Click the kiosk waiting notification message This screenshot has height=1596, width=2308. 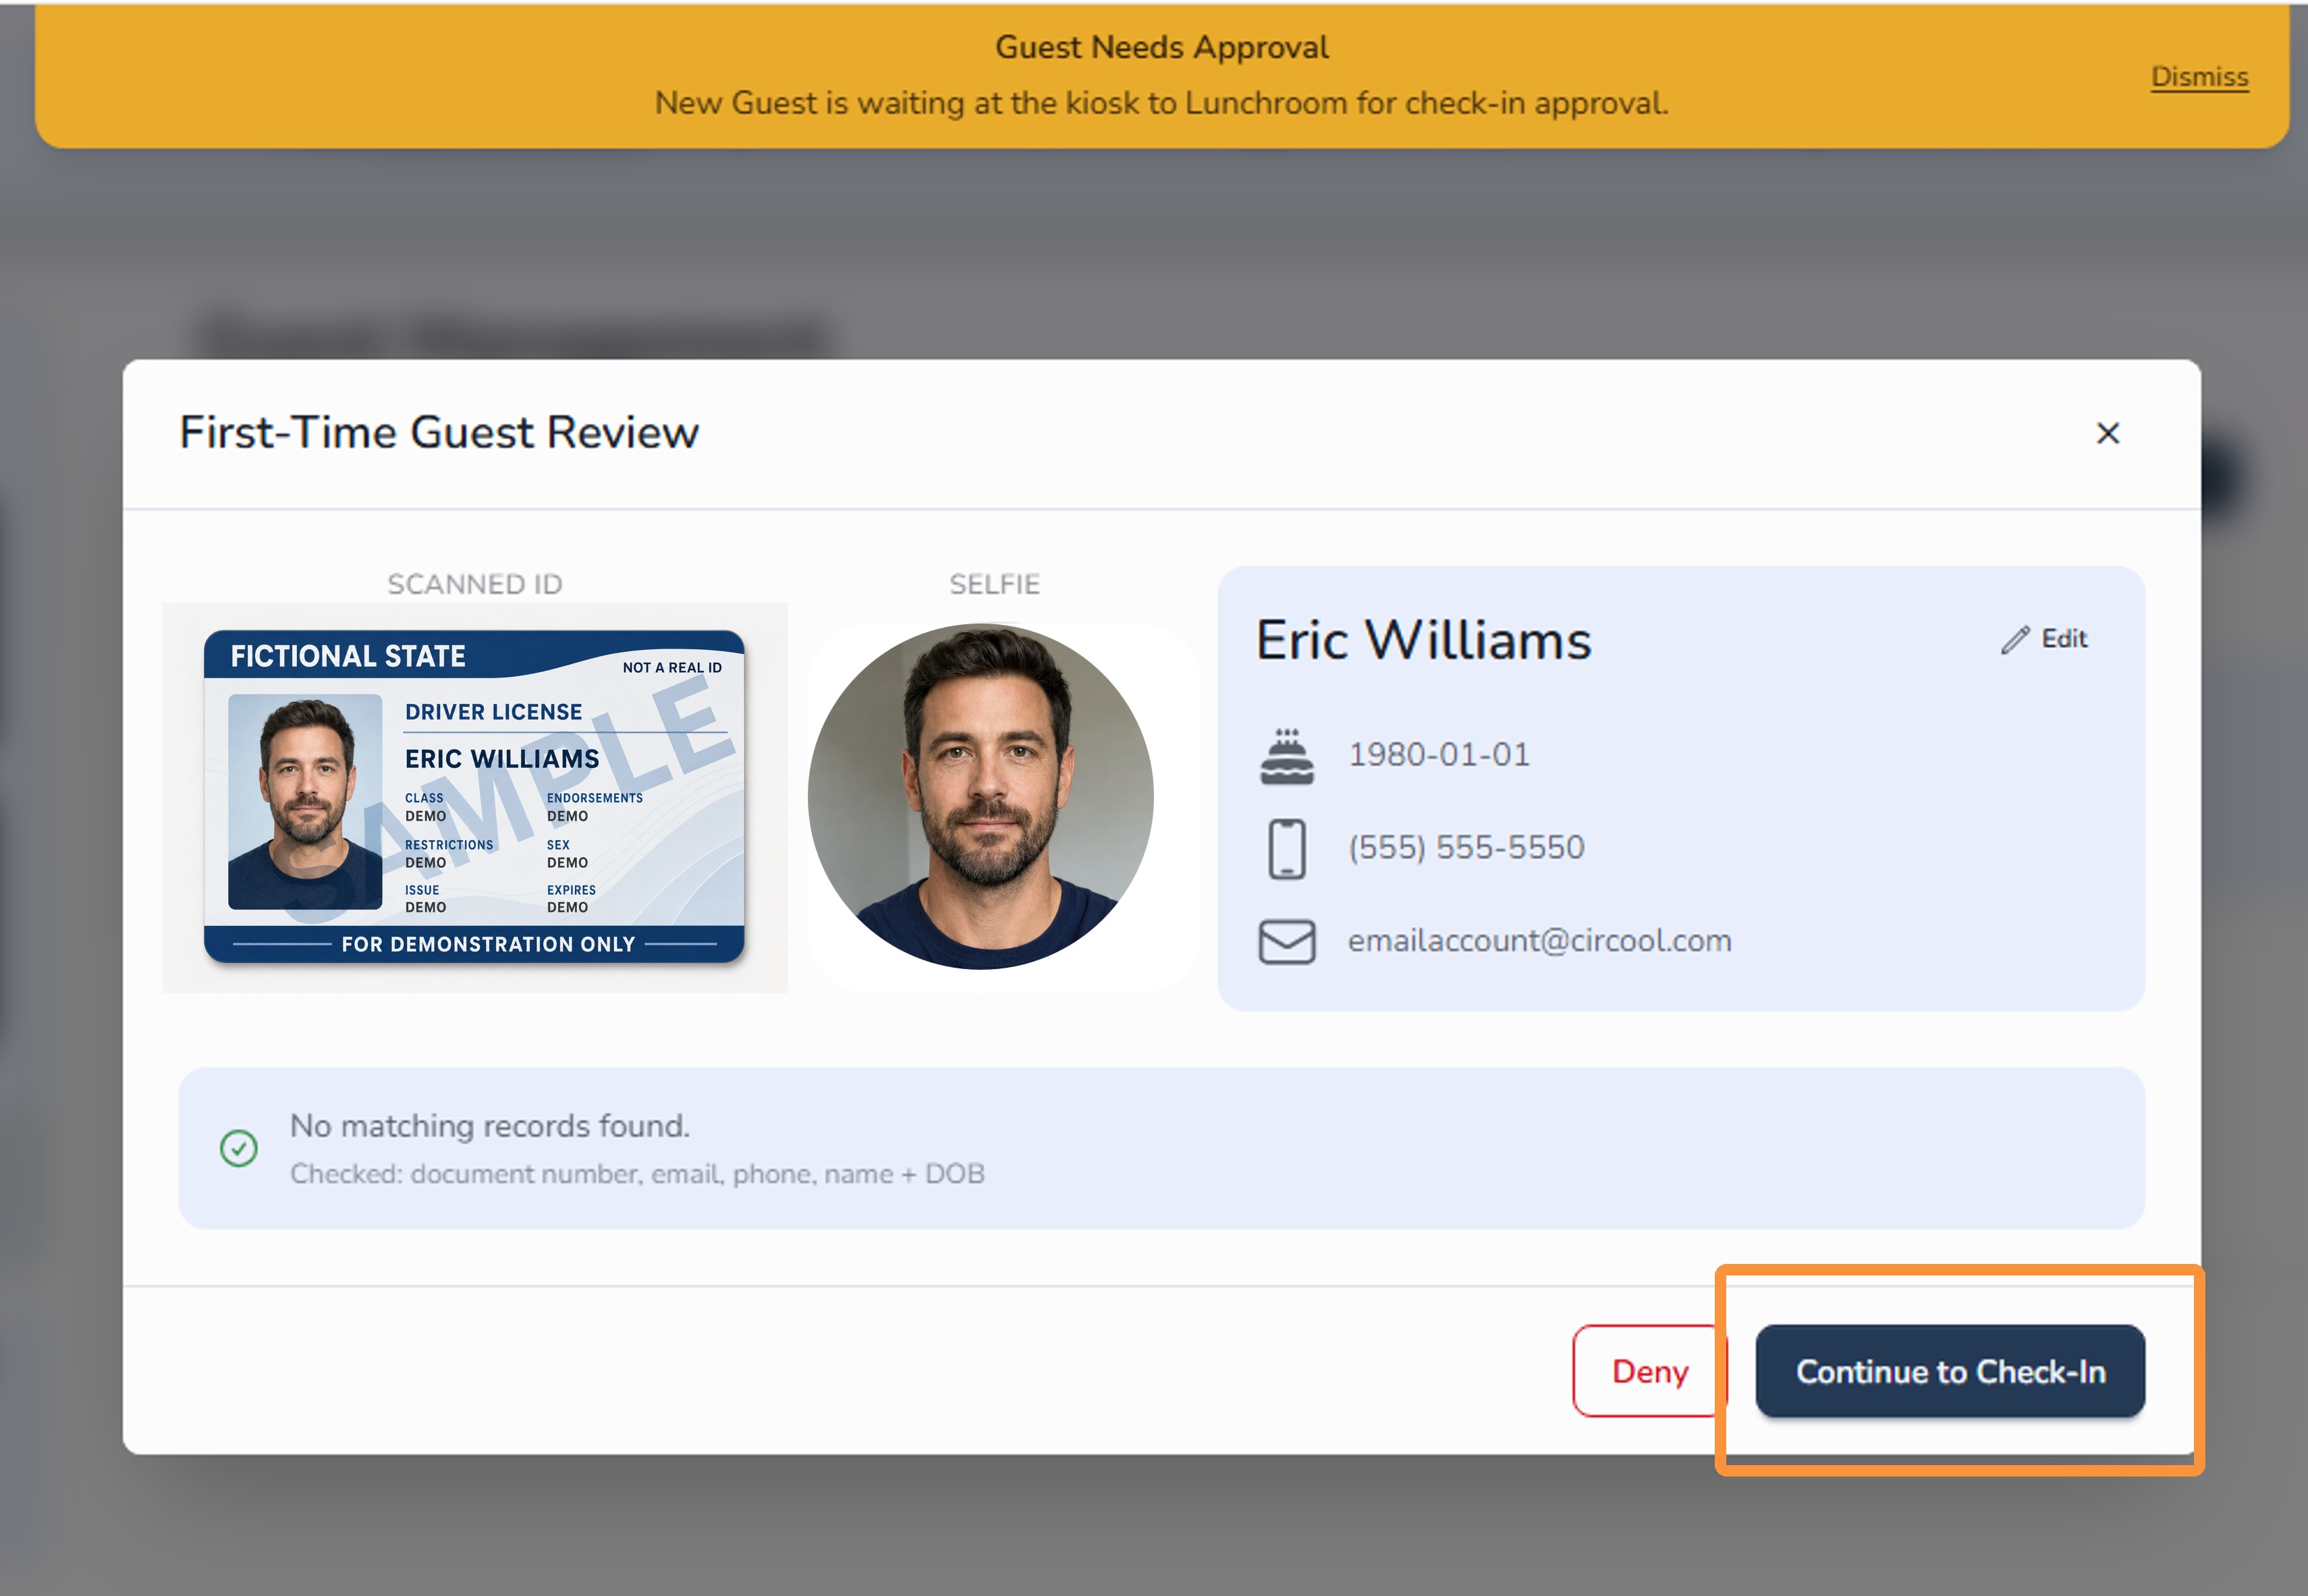1162,103
